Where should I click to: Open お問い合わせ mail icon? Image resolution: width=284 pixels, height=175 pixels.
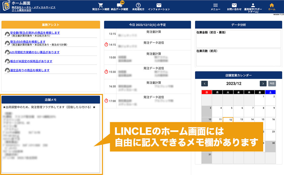click(234, 5)
